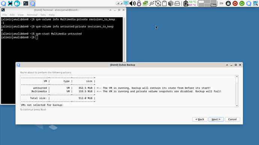Image resolution: width=259 pixels, height=145 pixels.
Task: Click the volume speaker tray icon
Action: click(x=132, y=3)
